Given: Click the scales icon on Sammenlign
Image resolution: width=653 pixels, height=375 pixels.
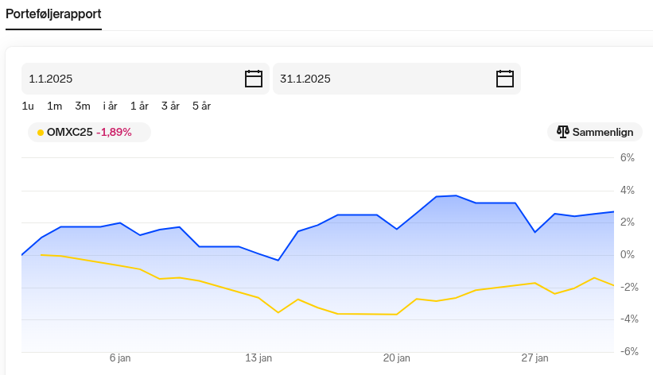Looking at the screenshot, I should coord(562,132).
